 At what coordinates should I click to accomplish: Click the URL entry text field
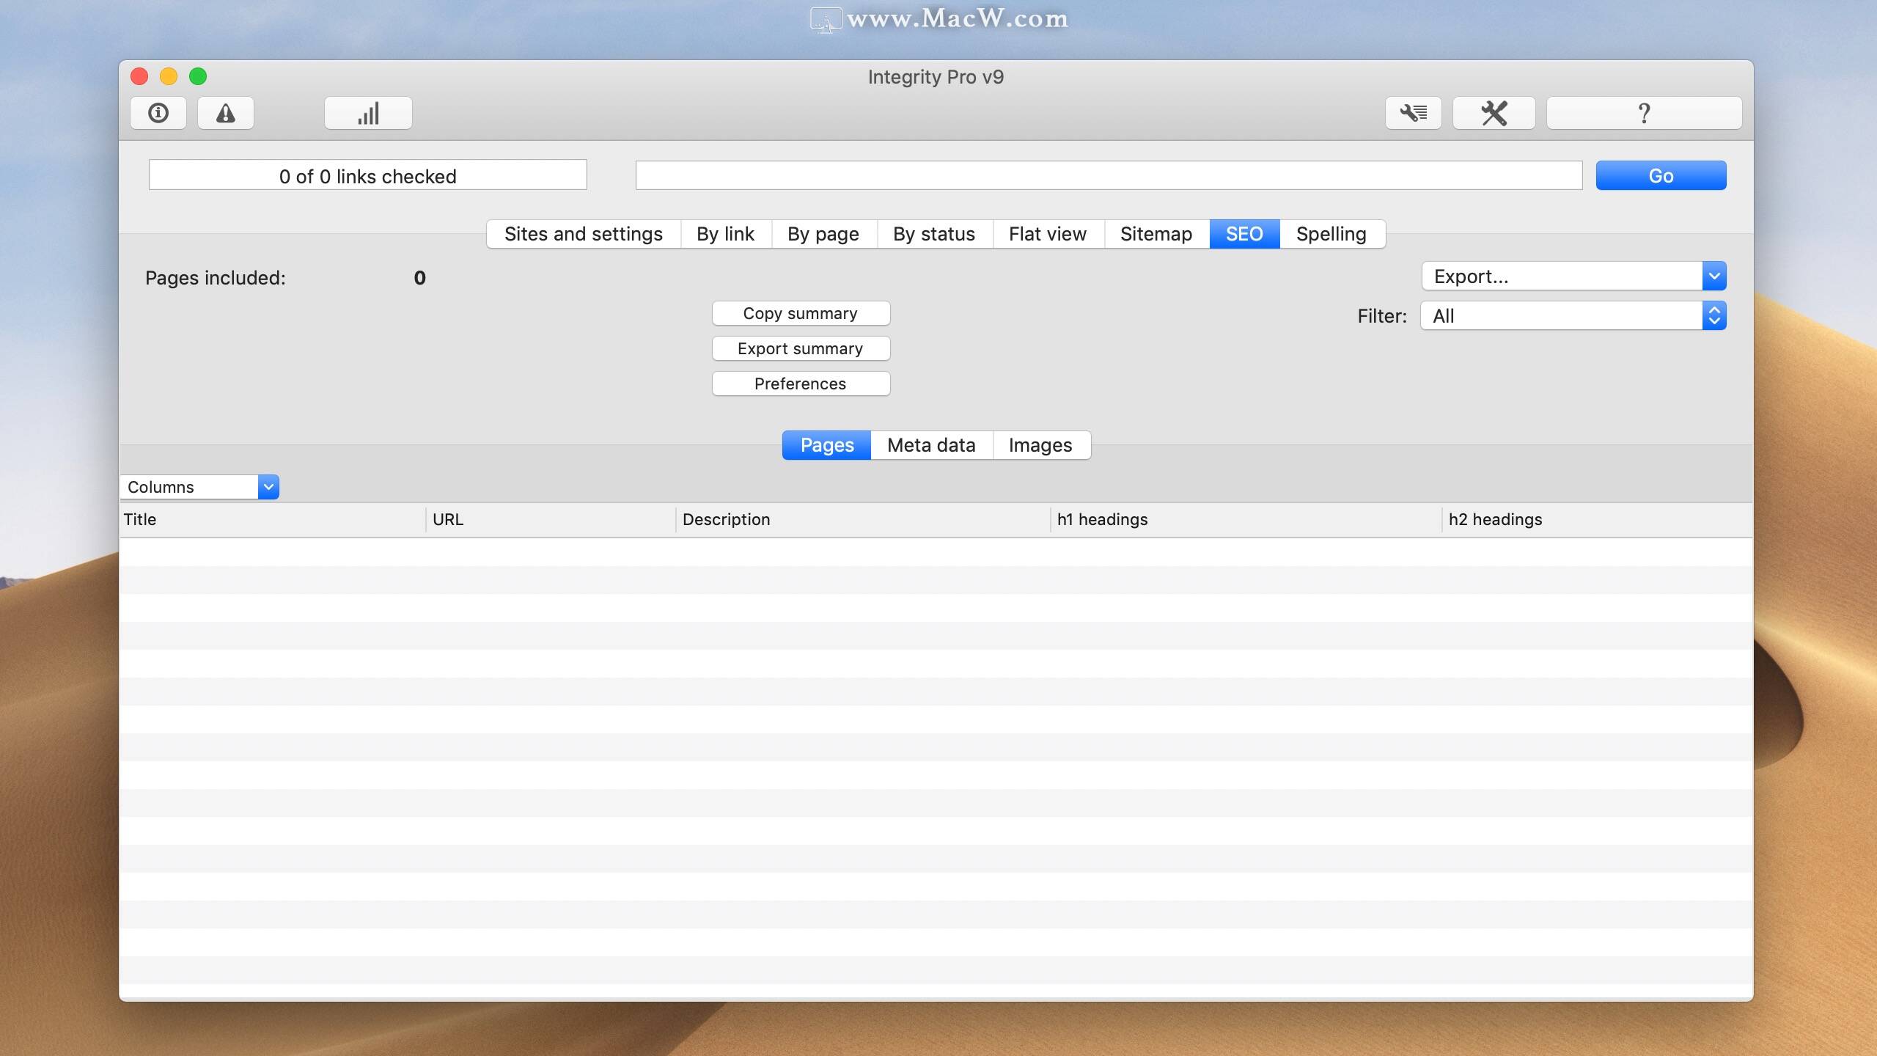[x=1108, y=175]
